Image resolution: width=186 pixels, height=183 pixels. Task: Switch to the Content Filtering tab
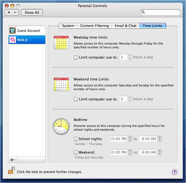point(94,26)
